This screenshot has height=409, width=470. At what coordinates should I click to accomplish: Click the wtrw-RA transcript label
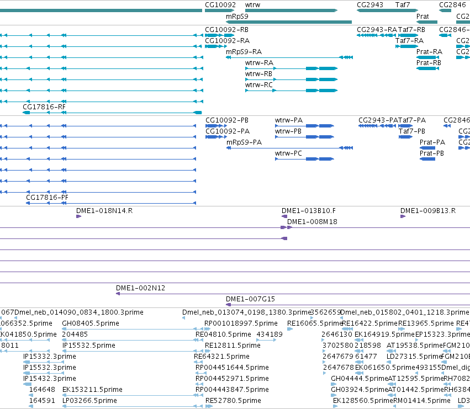point(259,63)
